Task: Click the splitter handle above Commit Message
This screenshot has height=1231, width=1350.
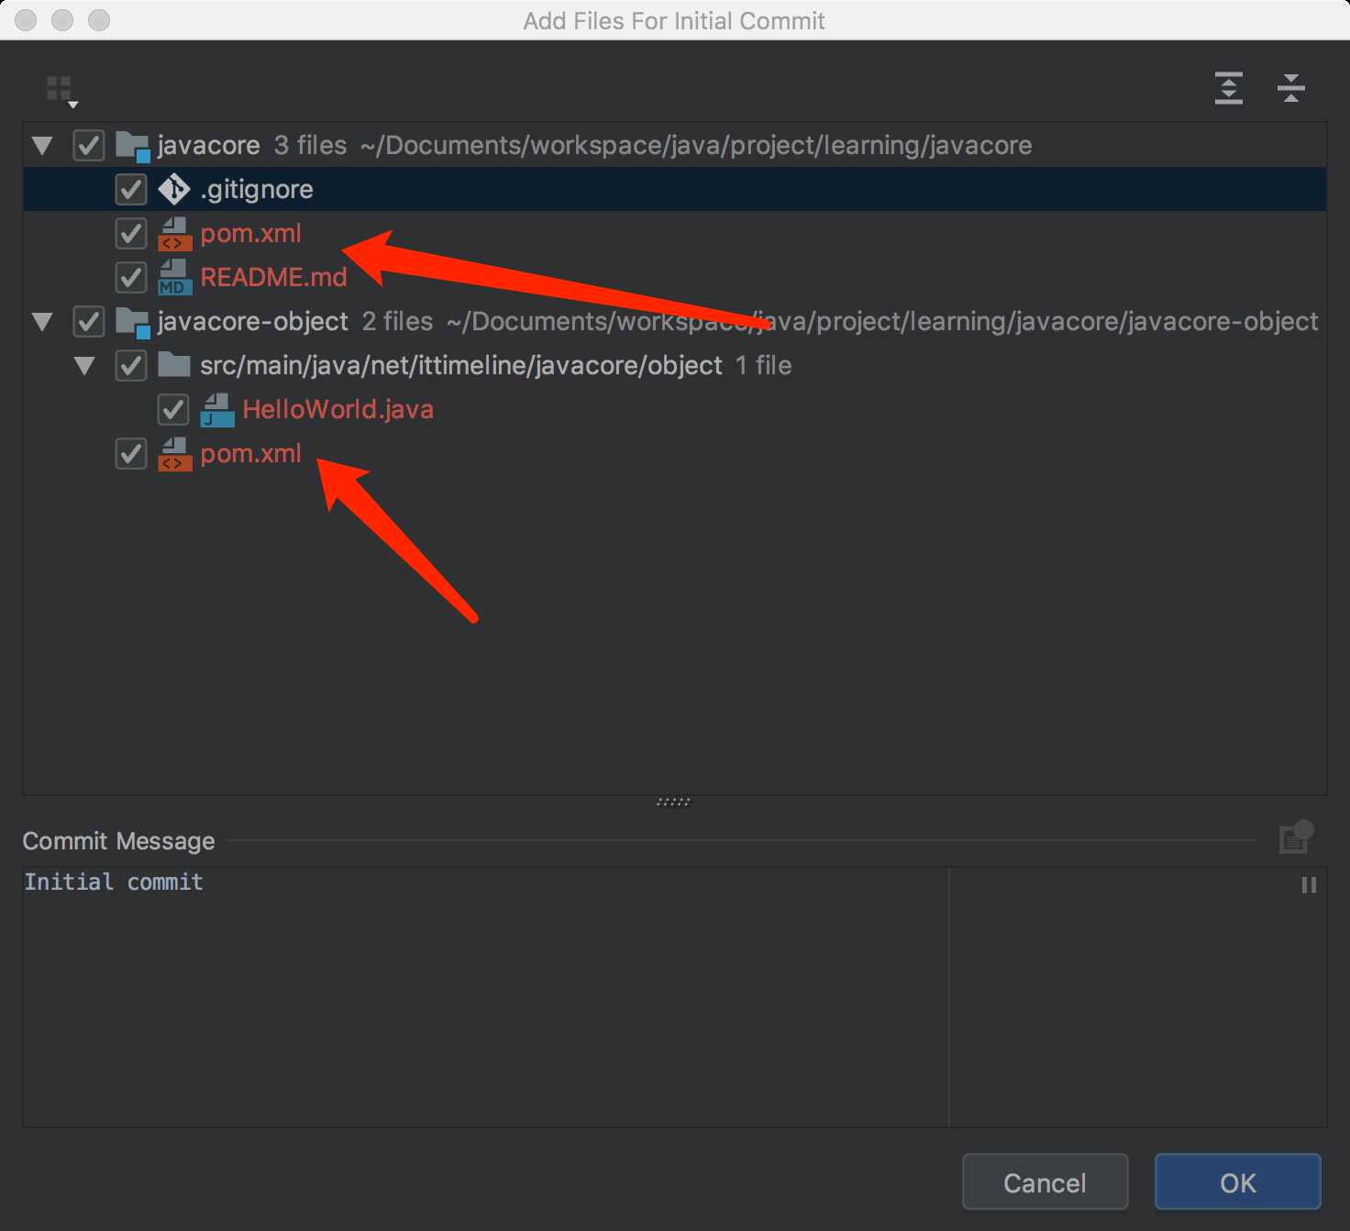Action: [673, 802]
